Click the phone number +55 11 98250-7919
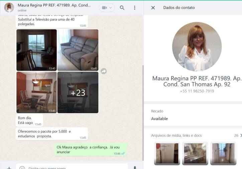 (197, 91)
